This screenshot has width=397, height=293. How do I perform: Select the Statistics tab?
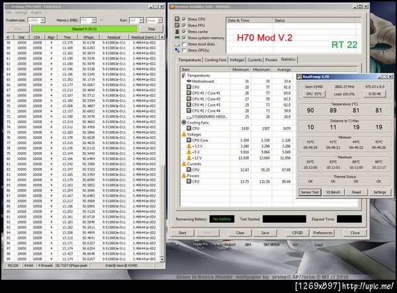288,60
